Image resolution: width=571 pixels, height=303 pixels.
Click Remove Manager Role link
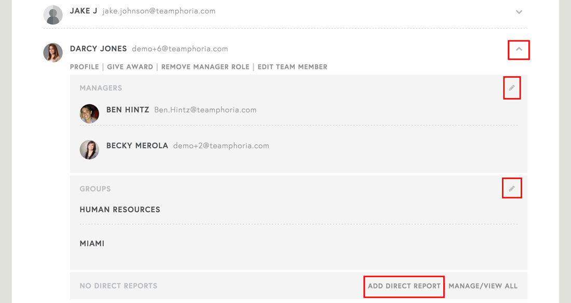(x=205, y=67)
